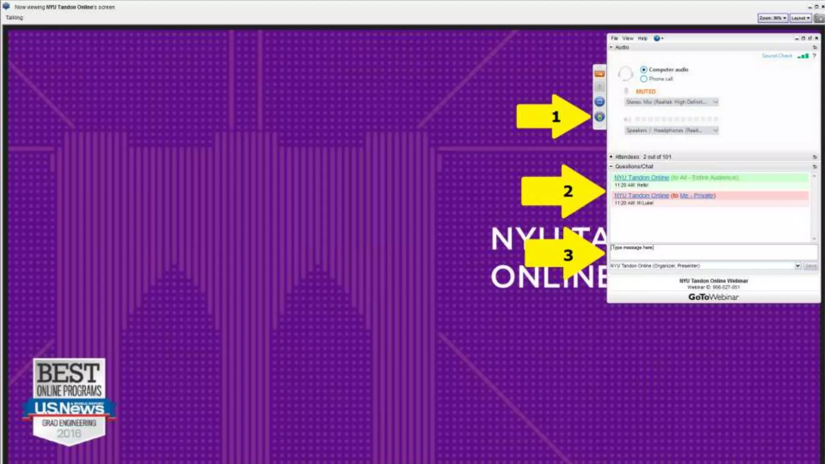
Task: Click the Type message here input field
Action: pos(713,252)
